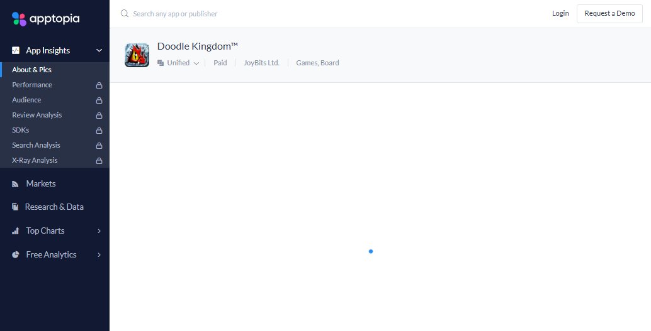
Task: Click the lock icon beside Search Analysis
Action: [x=99, y=146]
